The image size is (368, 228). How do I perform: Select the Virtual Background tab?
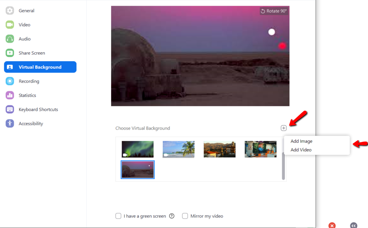click(40, 67)
